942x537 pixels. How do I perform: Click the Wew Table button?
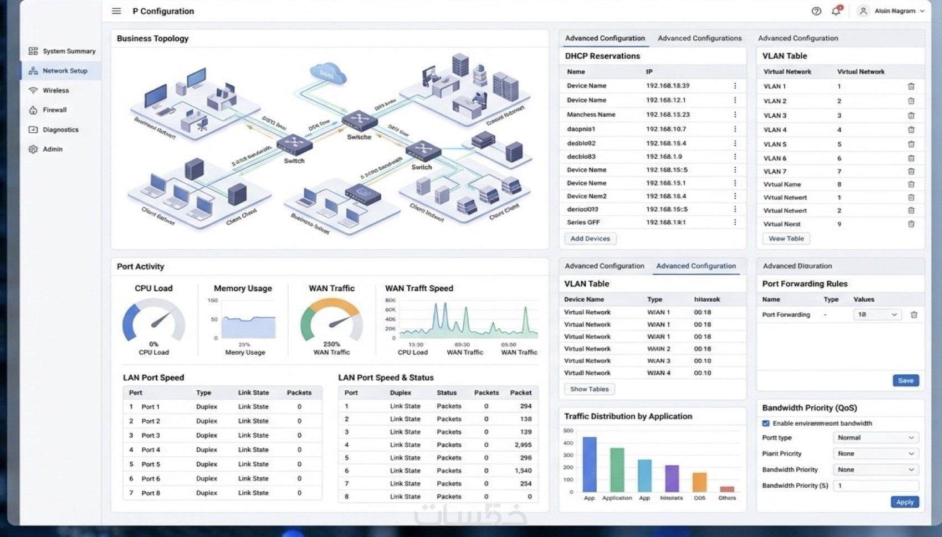pyautogui.click(x=786, y=239)
